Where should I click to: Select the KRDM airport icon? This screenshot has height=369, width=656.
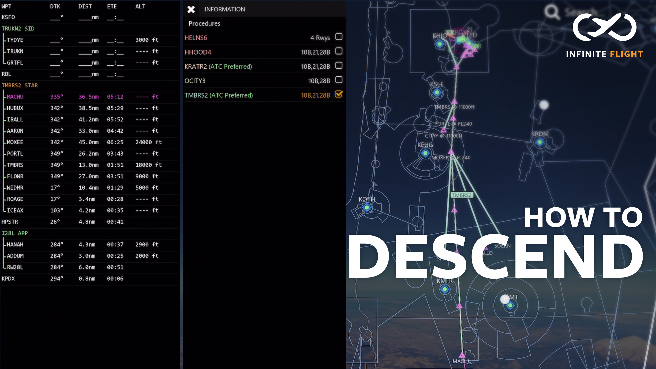pyautogui.click(x=540, y=142)
